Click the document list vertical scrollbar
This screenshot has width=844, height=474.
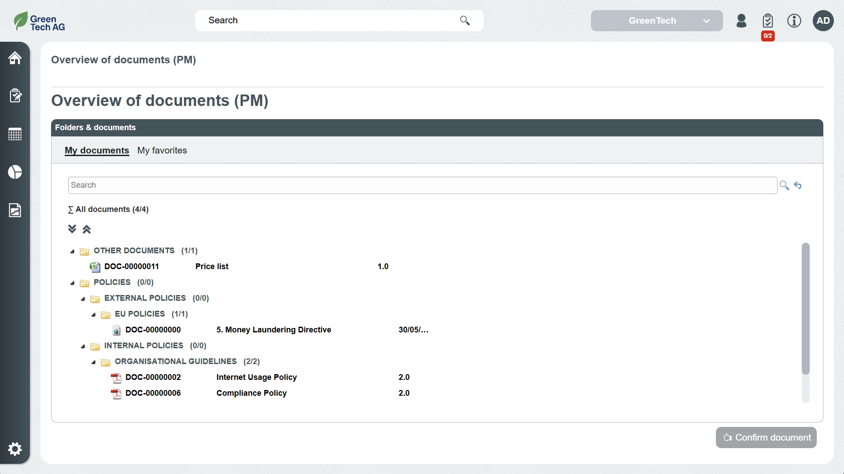[805, 308]
